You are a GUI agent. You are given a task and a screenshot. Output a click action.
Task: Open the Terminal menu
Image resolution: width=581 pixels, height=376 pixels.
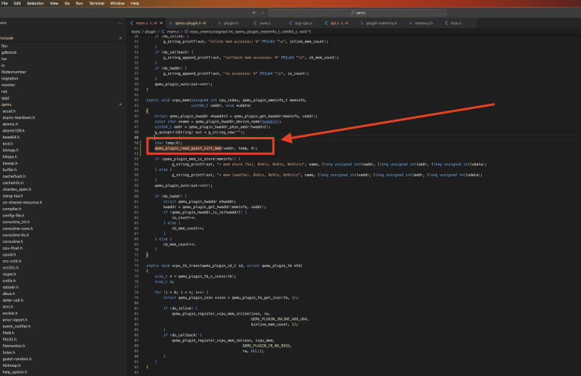[x=96, y=3]
